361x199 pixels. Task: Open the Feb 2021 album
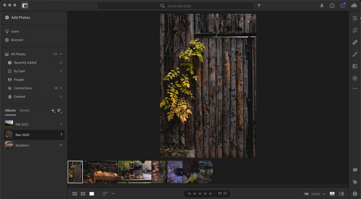coord(22,124)
